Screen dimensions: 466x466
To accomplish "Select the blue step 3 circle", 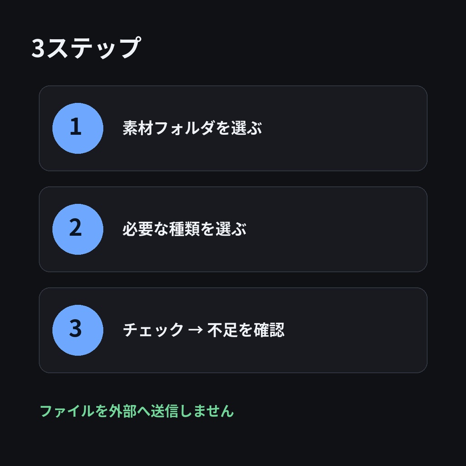I will 78,330.
